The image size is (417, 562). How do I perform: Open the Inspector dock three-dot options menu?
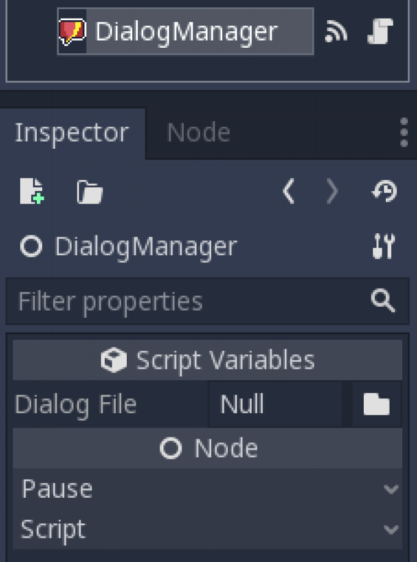404,132
